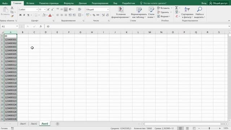This screenshot has width=231, height=130.
Task: Click the Что вы хотите сделать search box
Action: [x=153, y=3]
